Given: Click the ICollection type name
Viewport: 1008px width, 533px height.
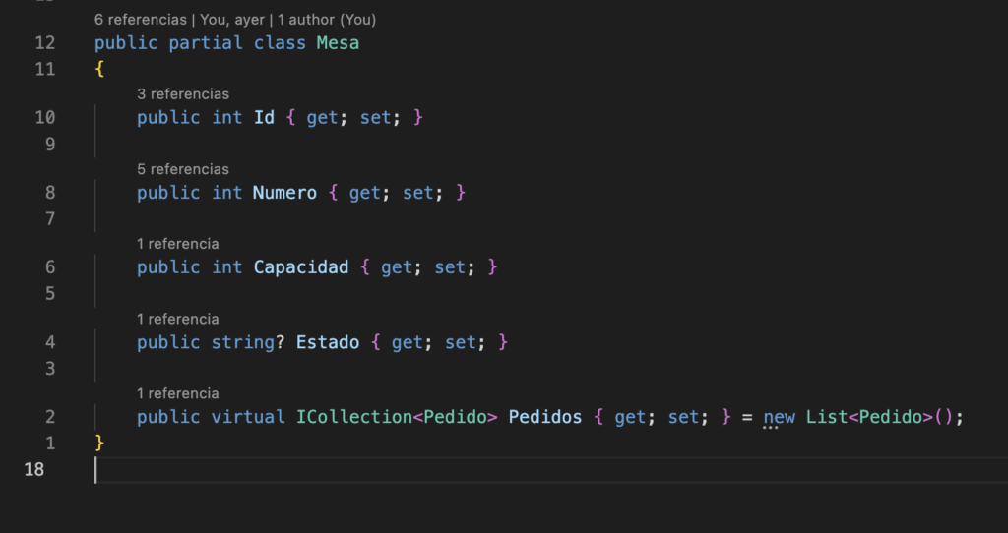Looking at the screenshot, I should tap(353, 417).
